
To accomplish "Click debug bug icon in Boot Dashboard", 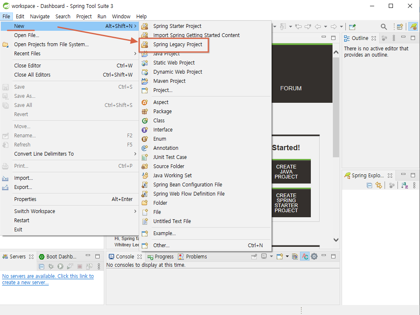I will tap(51, 266).
